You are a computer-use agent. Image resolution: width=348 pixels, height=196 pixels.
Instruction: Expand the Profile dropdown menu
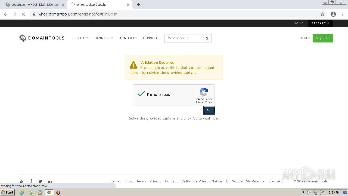pos(80,38)
